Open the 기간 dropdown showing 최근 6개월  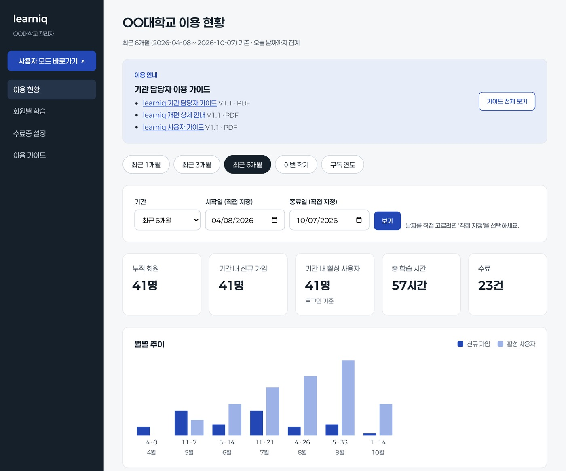click(167, 220)
